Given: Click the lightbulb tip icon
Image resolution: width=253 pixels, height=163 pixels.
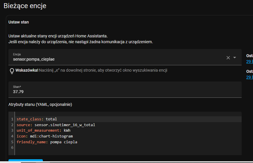Looking at the screenshot, I should (x=12, y=70).
